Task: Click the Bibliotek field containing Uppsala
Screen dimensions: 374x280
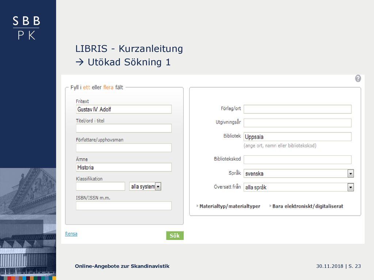Action: point(297,137)
